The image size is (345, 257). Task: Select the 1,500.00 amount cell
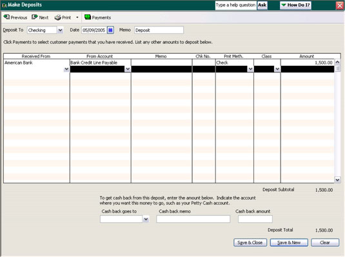(x=308, y=63)
